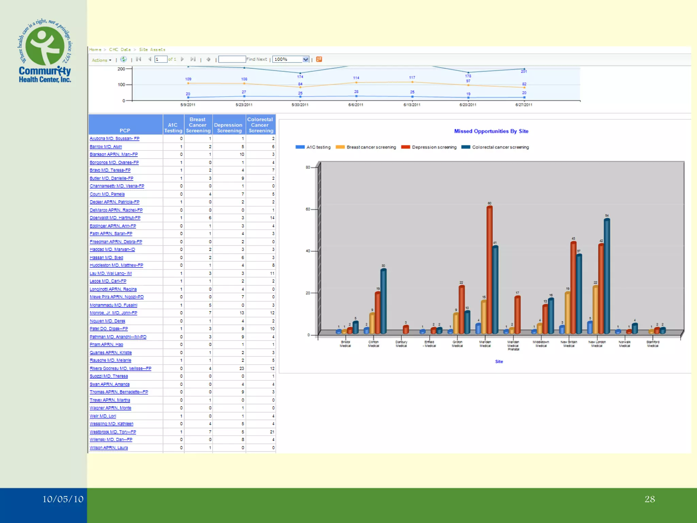Screen dimensions: 697x523
Task: Expand the 100% zoom dropdown
Action: tap(305, 59)
